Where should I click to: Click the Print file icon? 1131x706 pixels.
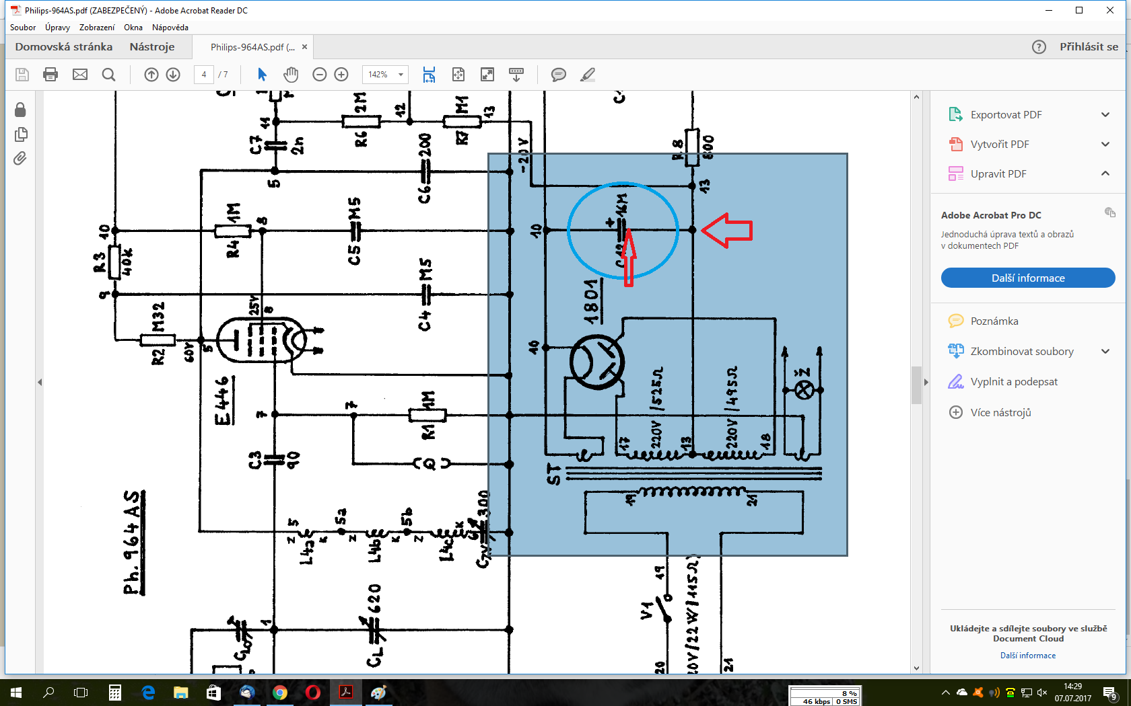pyautogui.click(x=50, y=75)
